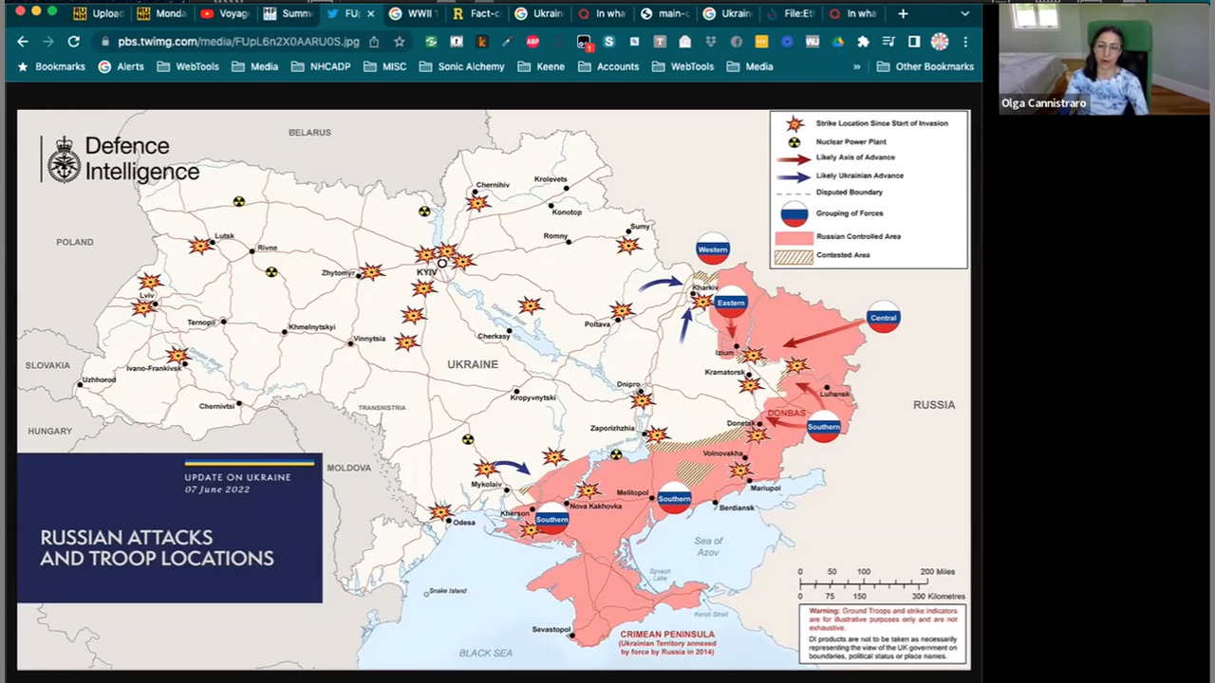Viewport: 1215px width, 683px height.
Task: Open a new tab with plus button
Action: click(x=903, y=13)
